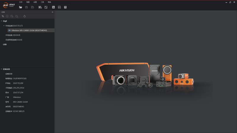Screen dimensions: 237x133
Task: Click the clipboard log toolbar icon
Action: [65, 7]
